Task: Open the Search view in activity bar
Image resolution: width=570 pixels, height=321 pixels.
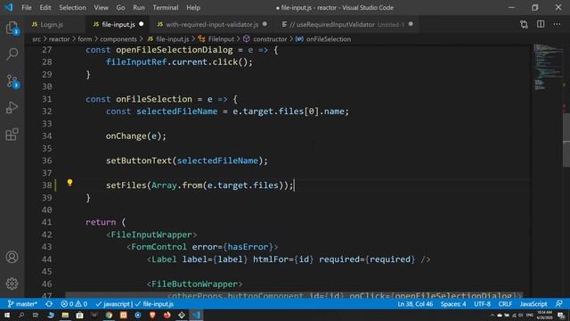Action: pos(12,54)
